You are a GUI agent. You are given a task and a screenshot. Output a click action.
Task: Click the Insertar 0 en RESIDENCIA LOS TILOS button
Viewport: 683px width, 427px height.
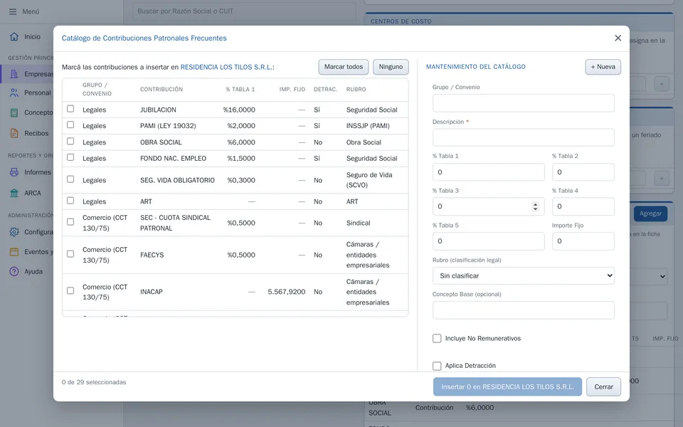(507, 387)
